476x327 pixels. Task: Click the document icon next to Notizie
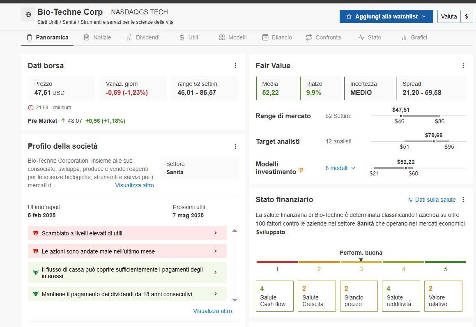coord(87,38)
